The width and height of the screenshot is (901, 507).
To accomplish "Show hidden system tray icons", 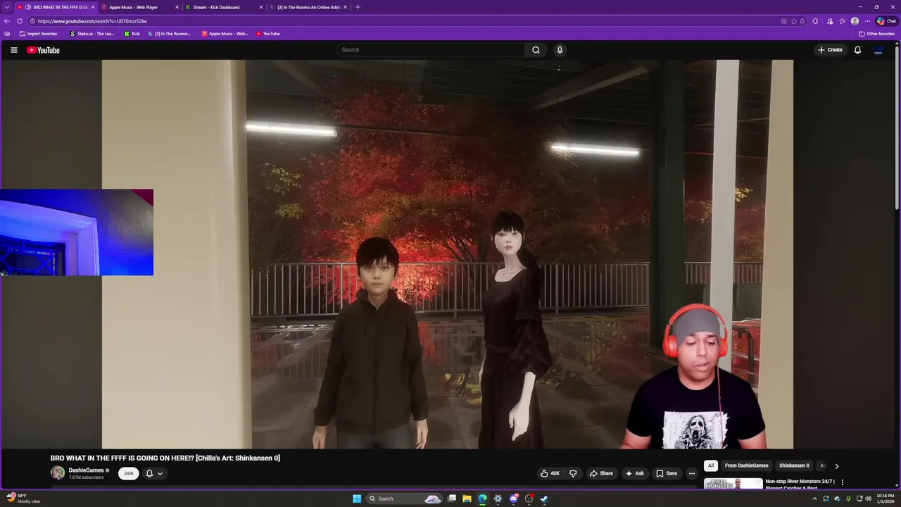I will [814, 499].
